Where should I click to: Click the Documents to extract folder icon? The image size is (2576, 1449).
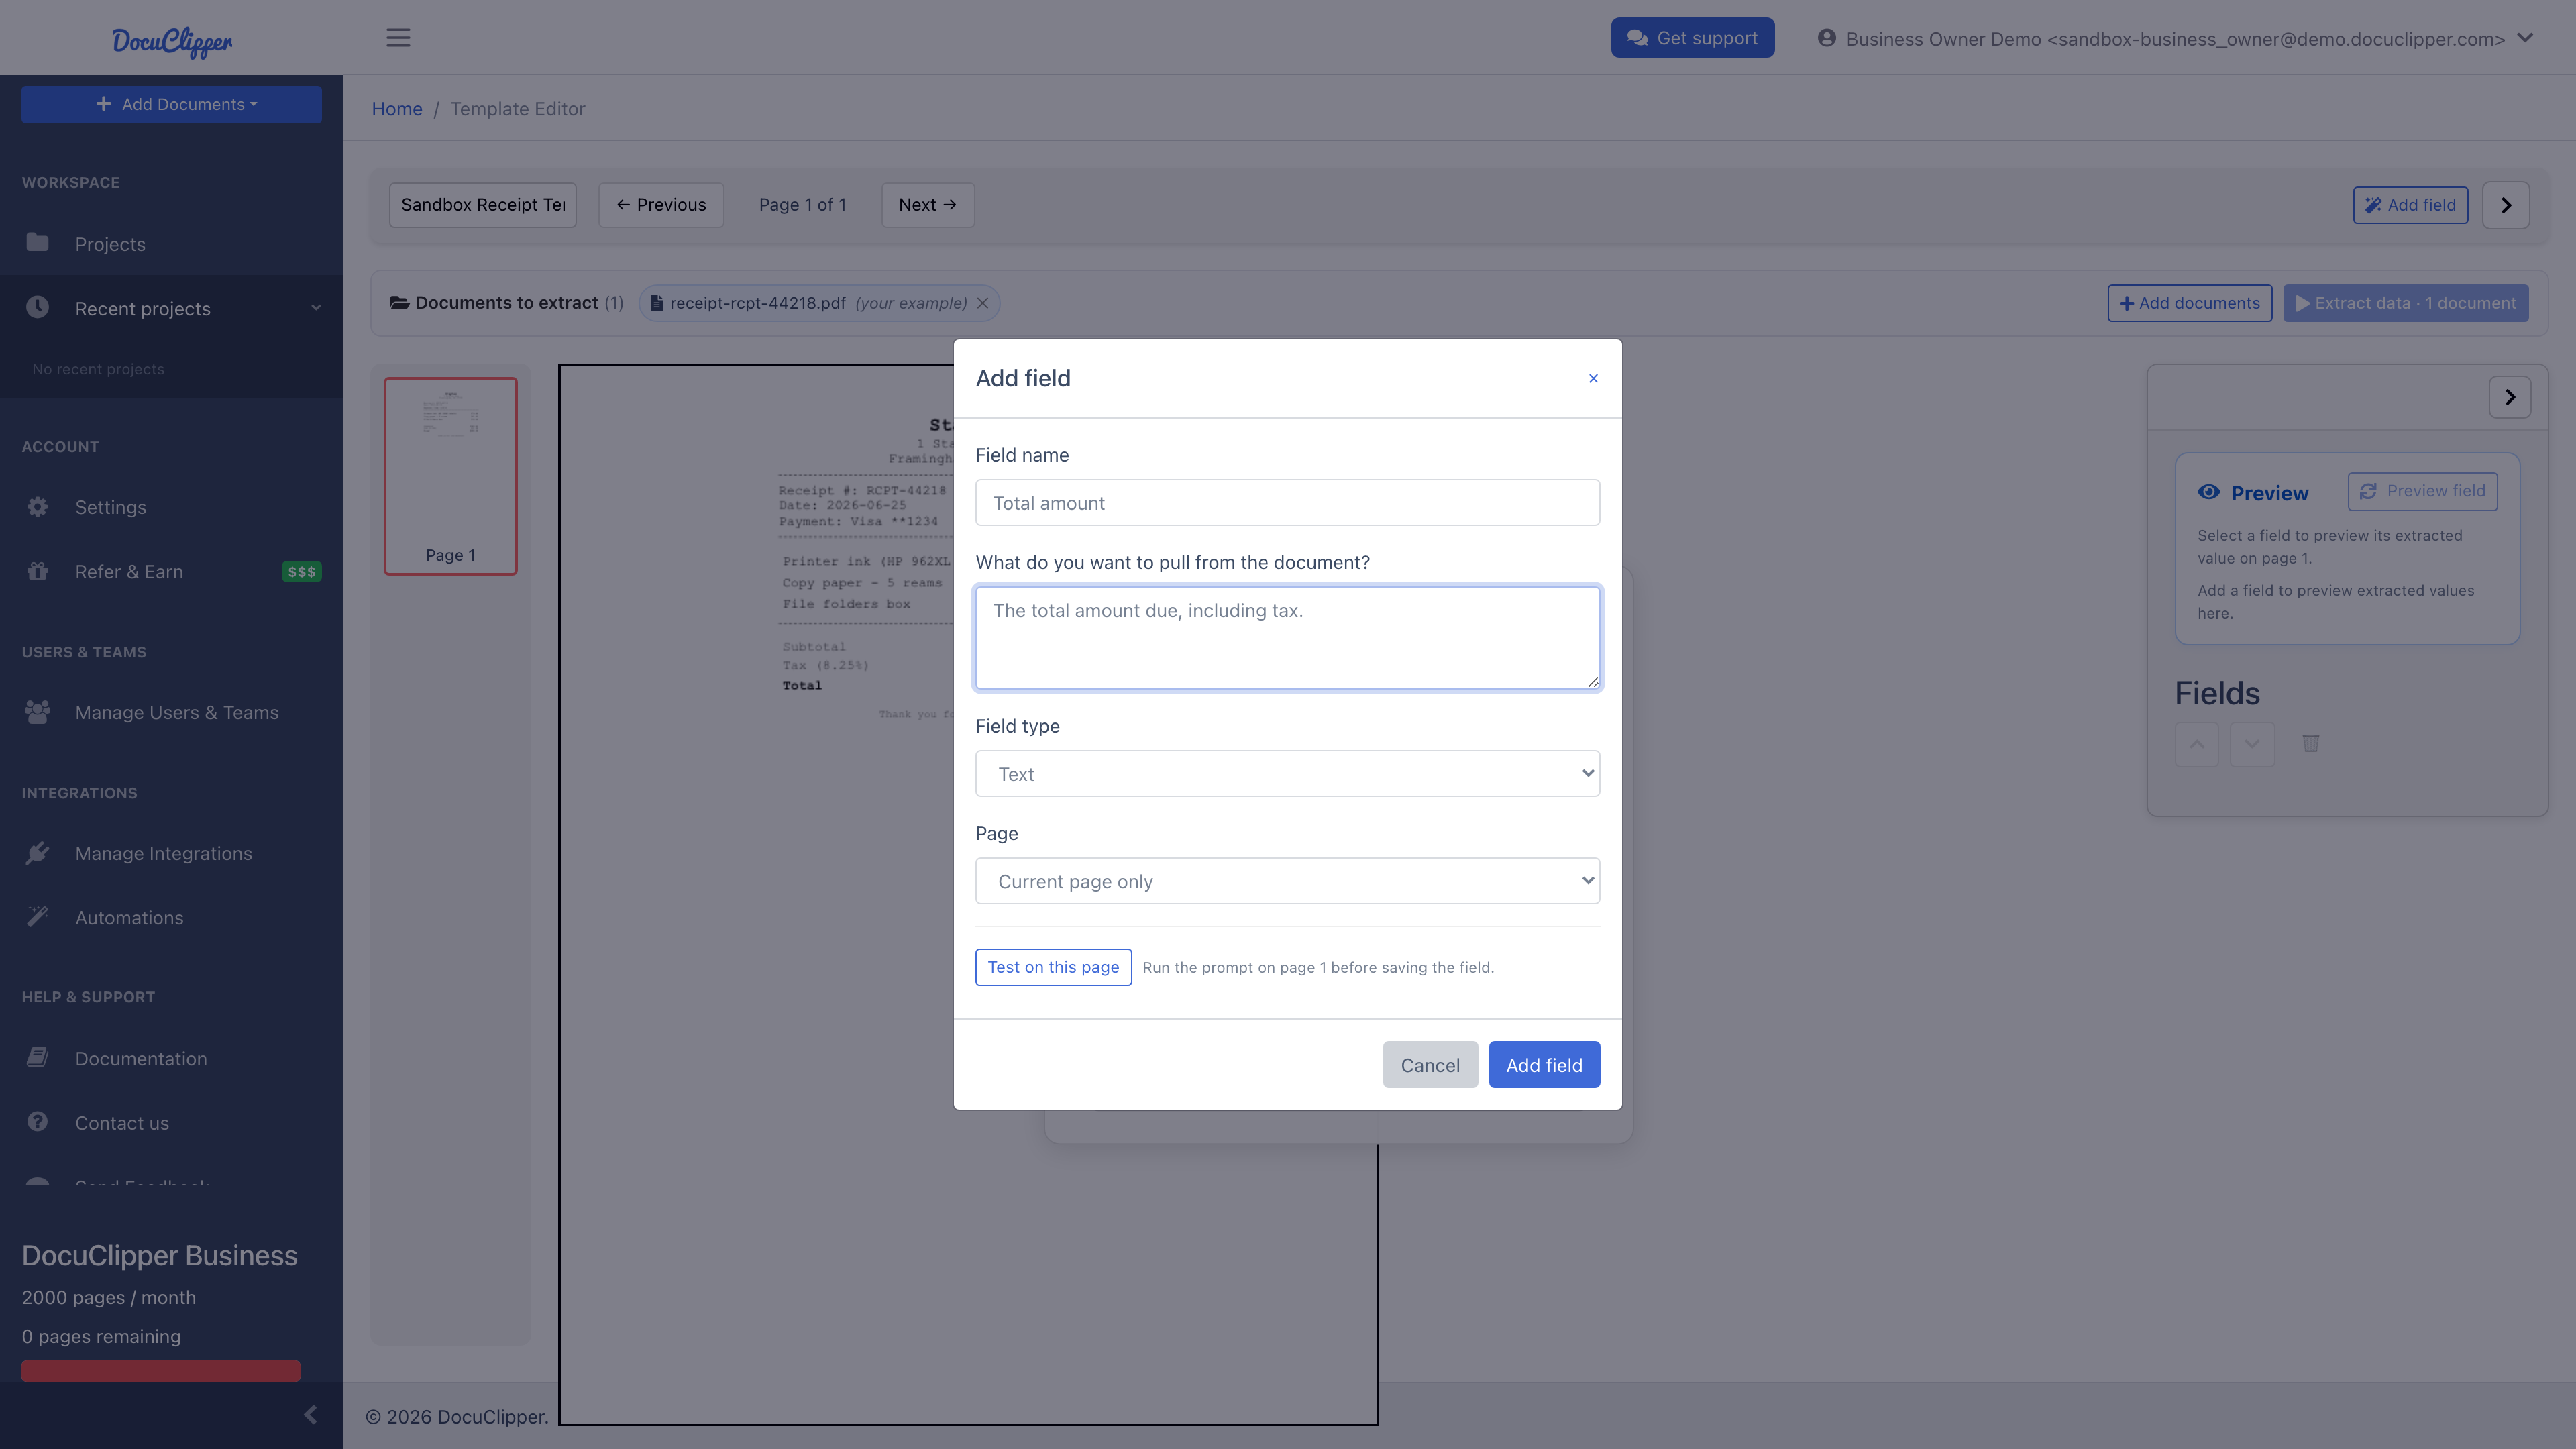click(x=399, y=303)
